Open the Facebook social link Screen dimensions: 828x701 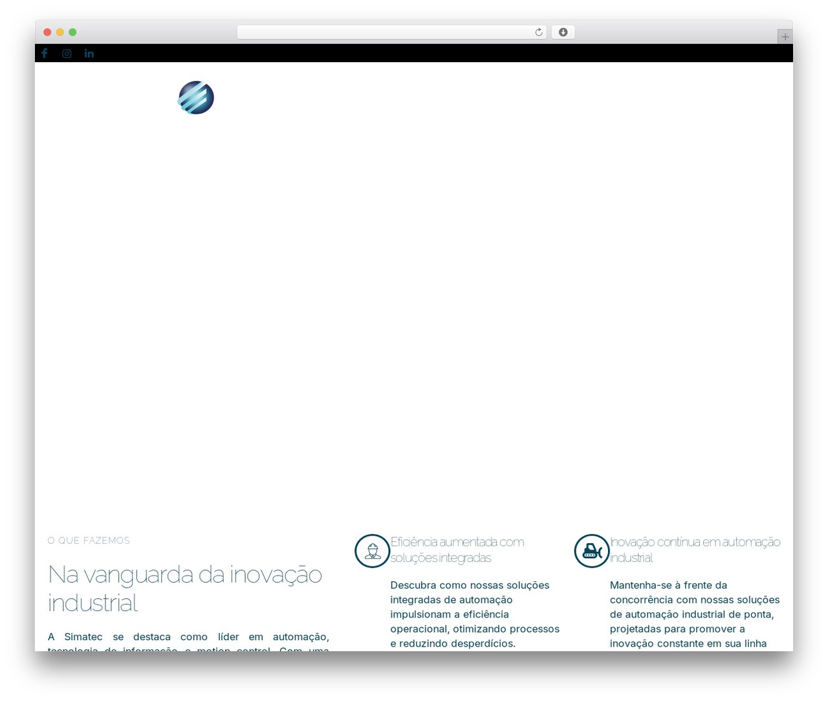(x=45, y=54)
